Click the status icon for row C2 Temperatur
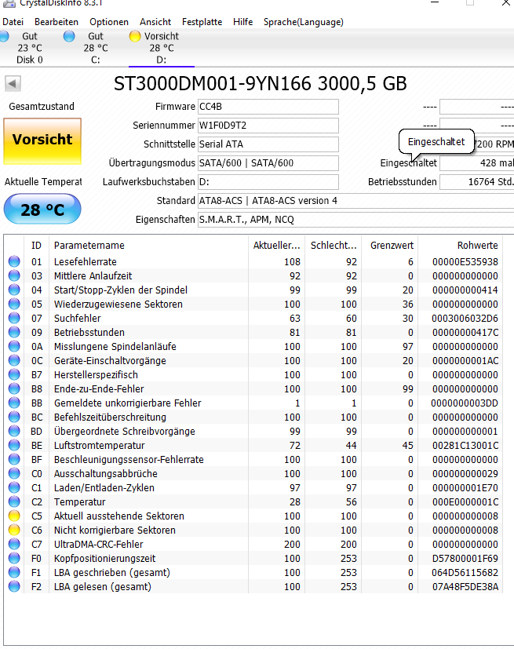 pyautogui.click(x=14, y=501)
